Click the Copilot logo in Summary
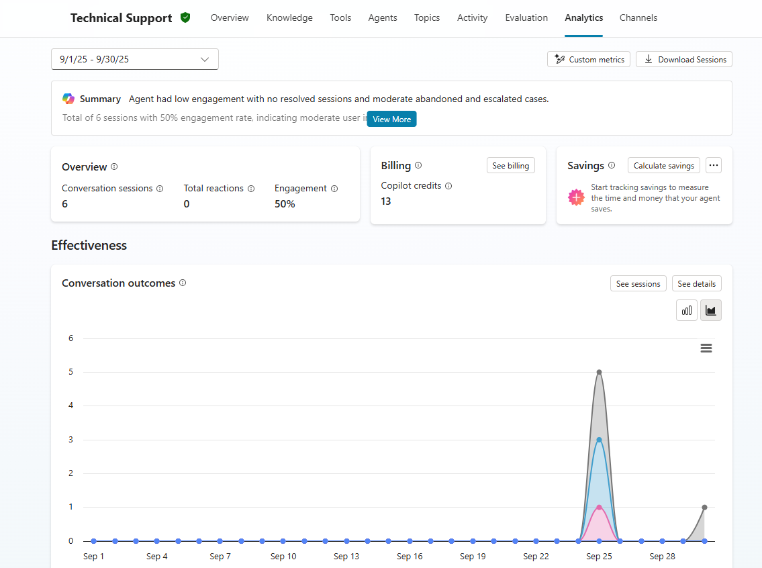Viewport: 762px width, 568px height. (68, 99)
